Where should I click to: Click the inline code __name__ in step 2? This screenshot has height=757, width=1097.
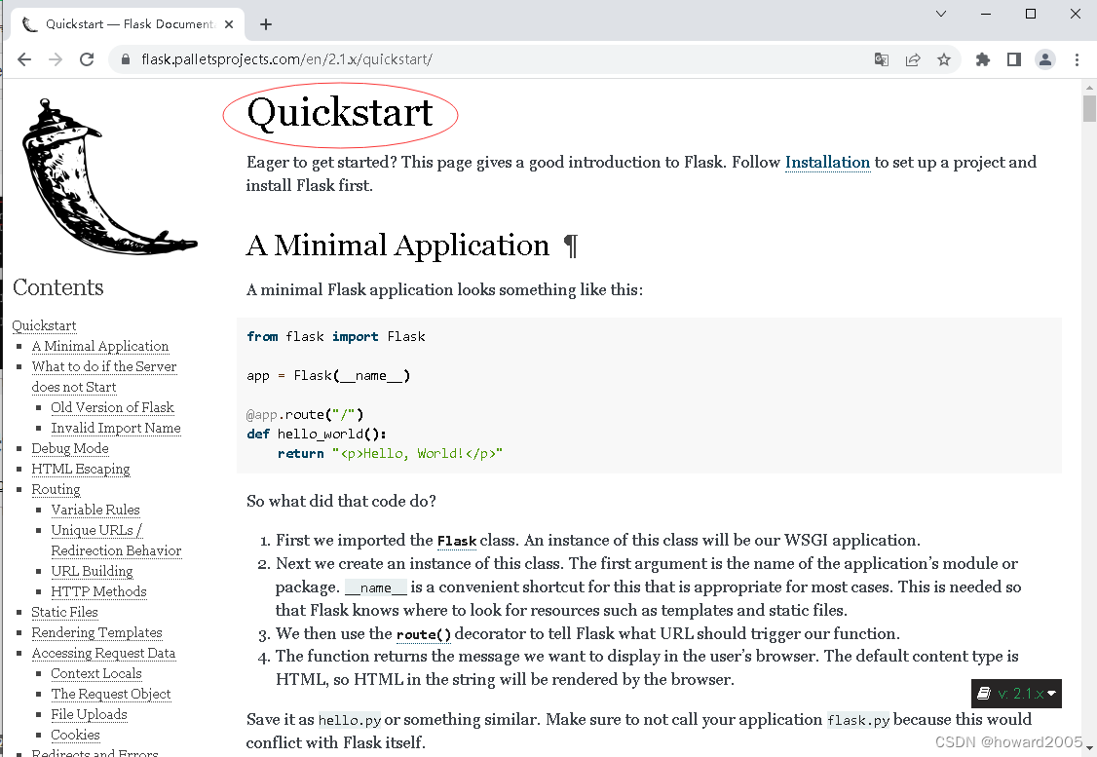tap(376, 587)
